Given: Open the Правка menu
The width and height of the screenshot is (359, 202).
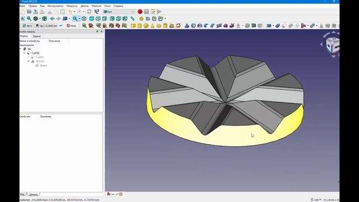Looking at the screenshot, I should (33, 6).
